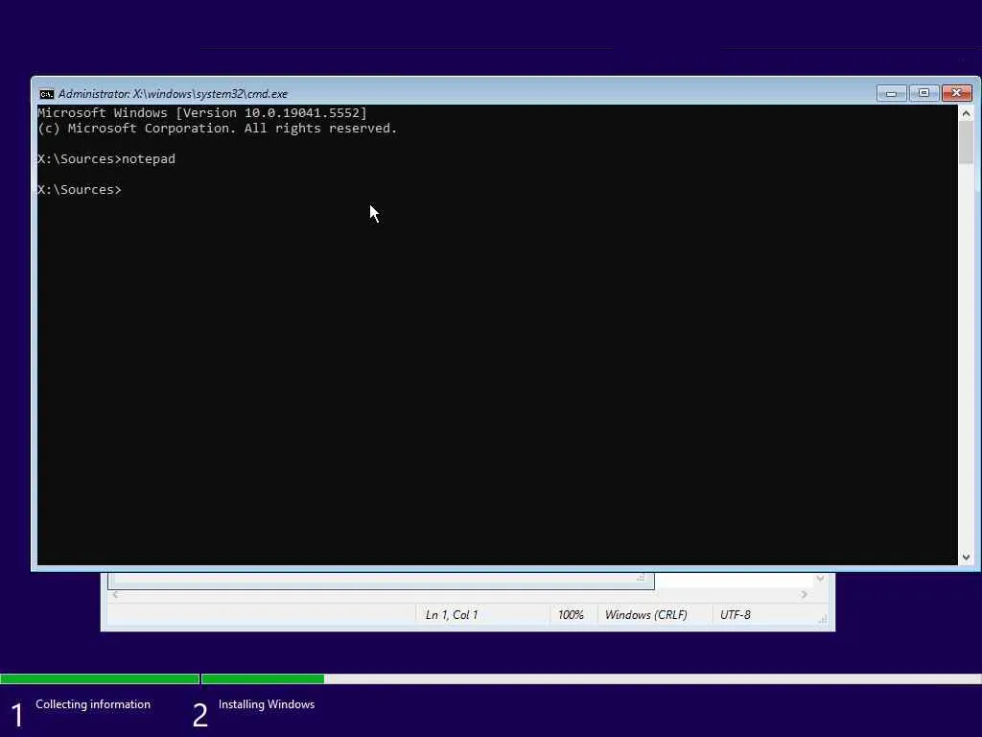This screenshot has height=737, width=982.
Task: Click Notepad vertical scrollbar down arrow
Action: coord(821,579)
